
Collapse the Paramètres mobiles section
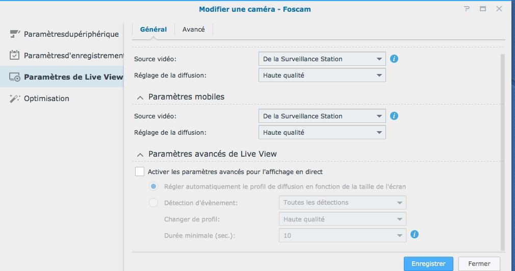coord(139,97)
